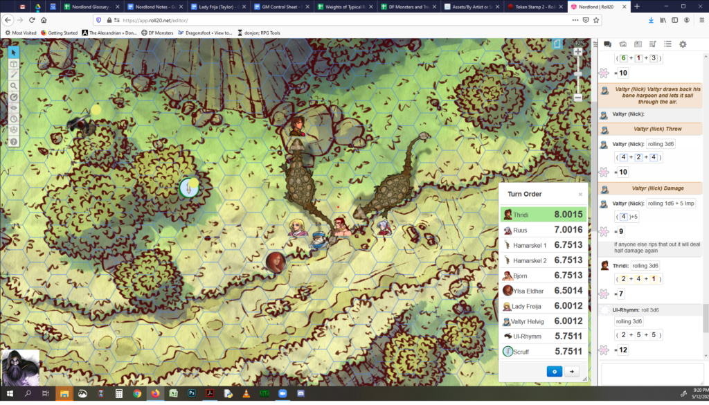The height and width of the screenshot is (405, 709).
Task: Switch to GM Control Sheet browser tab
Action: (x=282, y=7)
